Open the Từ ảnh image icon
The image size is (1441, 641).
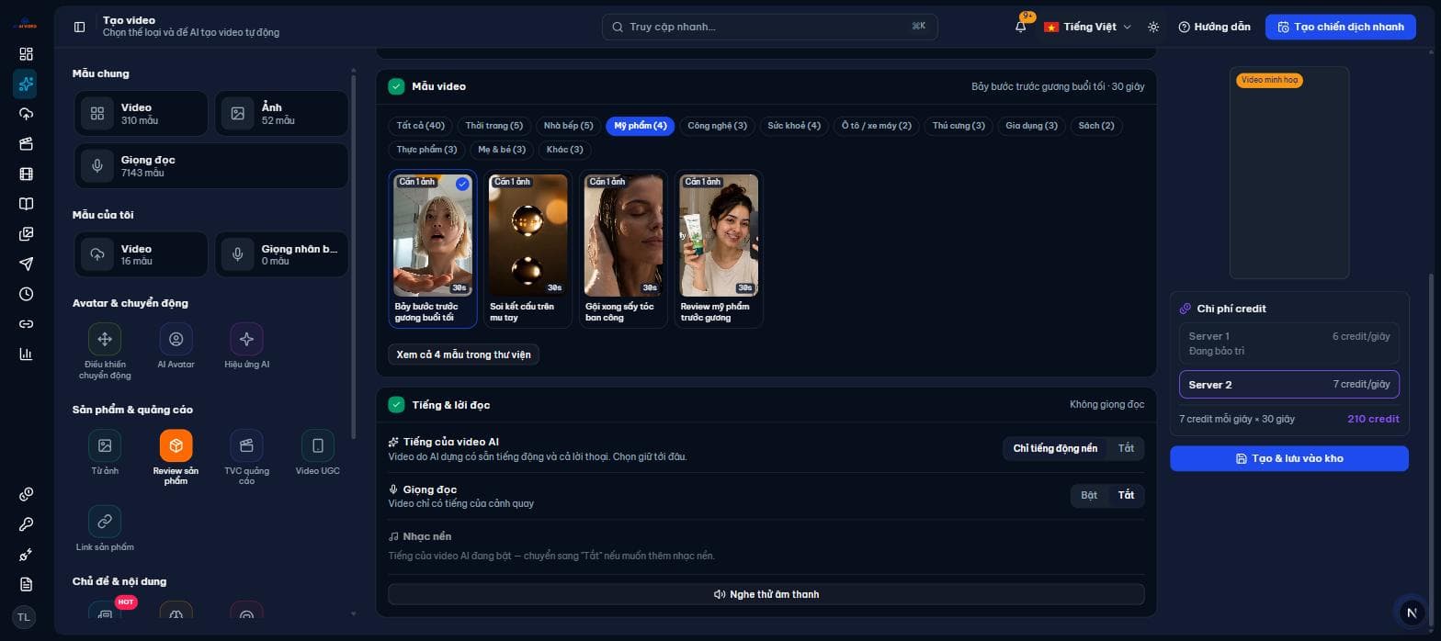(x=105, y=445)
